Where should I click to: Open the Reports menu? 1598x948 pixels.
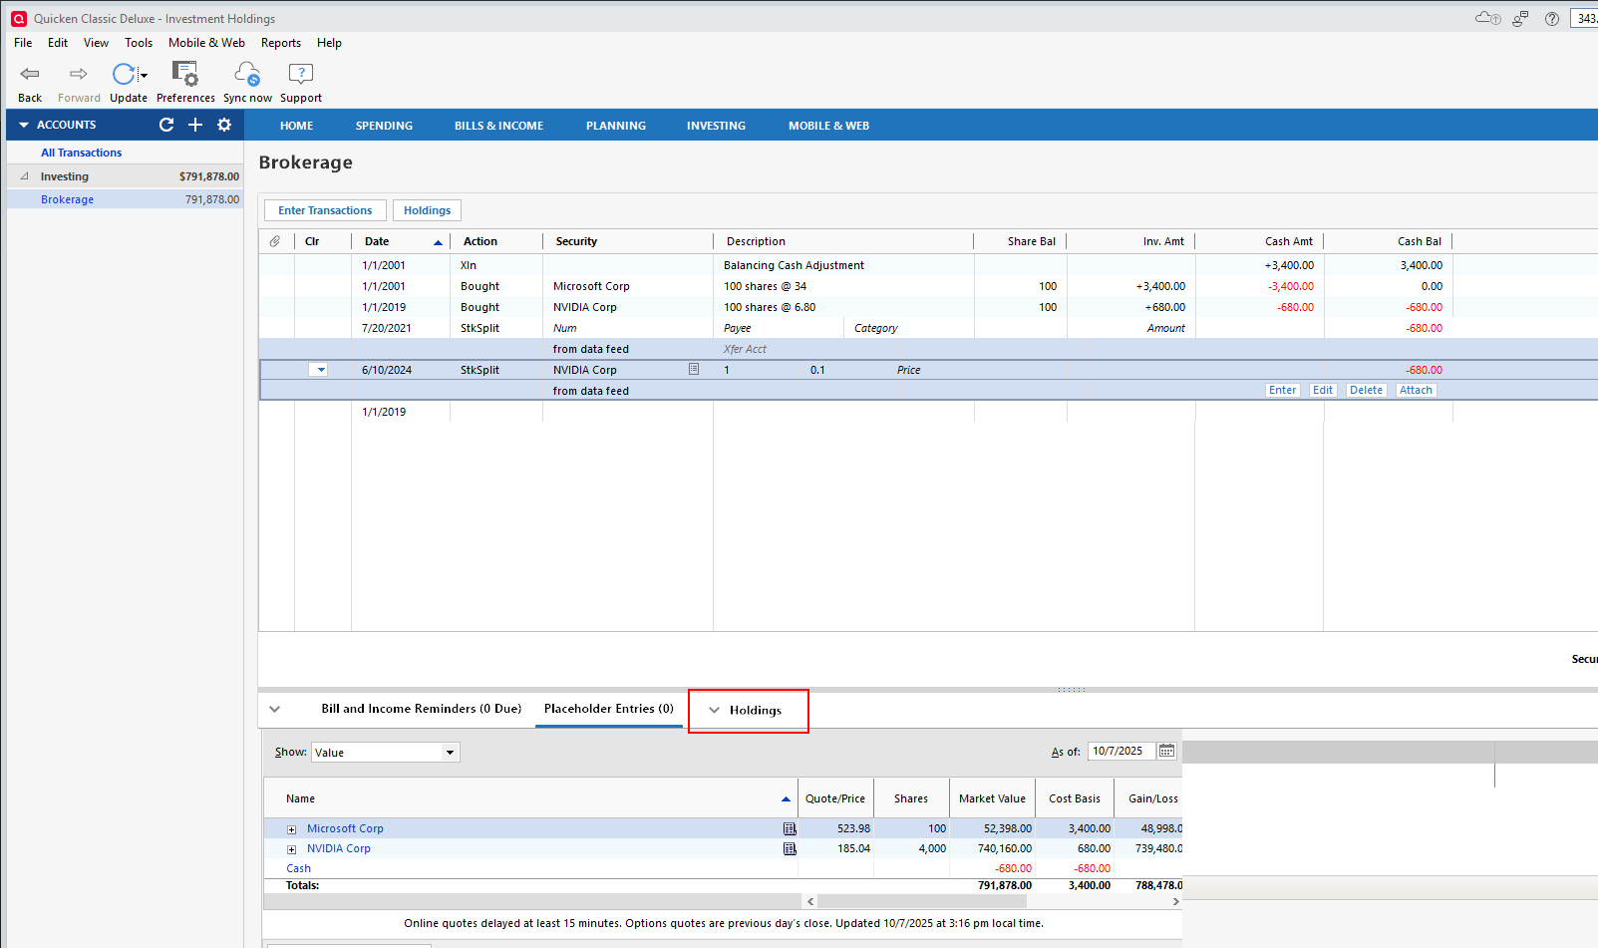(x=280, y=43)
